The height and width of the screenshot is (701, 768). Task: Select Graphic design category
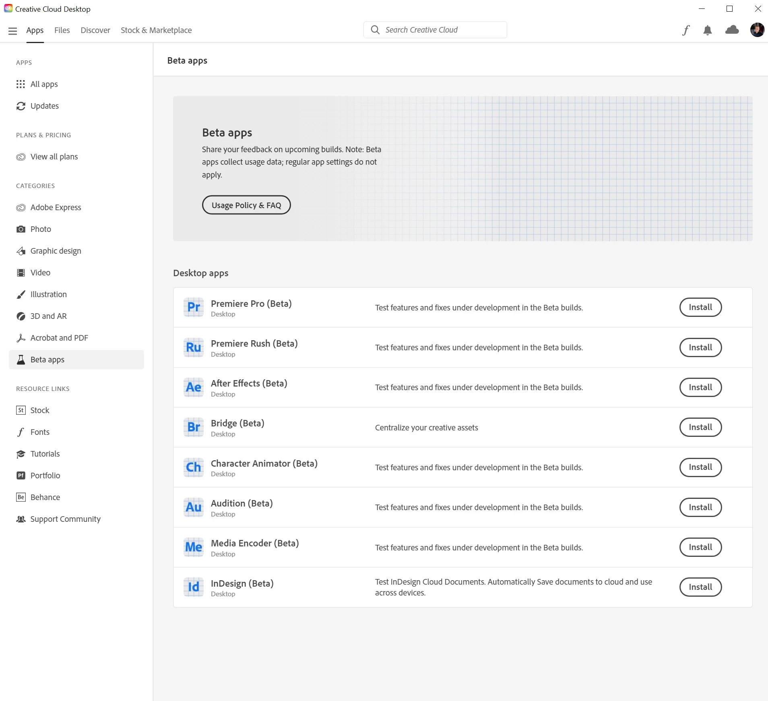point(76,251)
